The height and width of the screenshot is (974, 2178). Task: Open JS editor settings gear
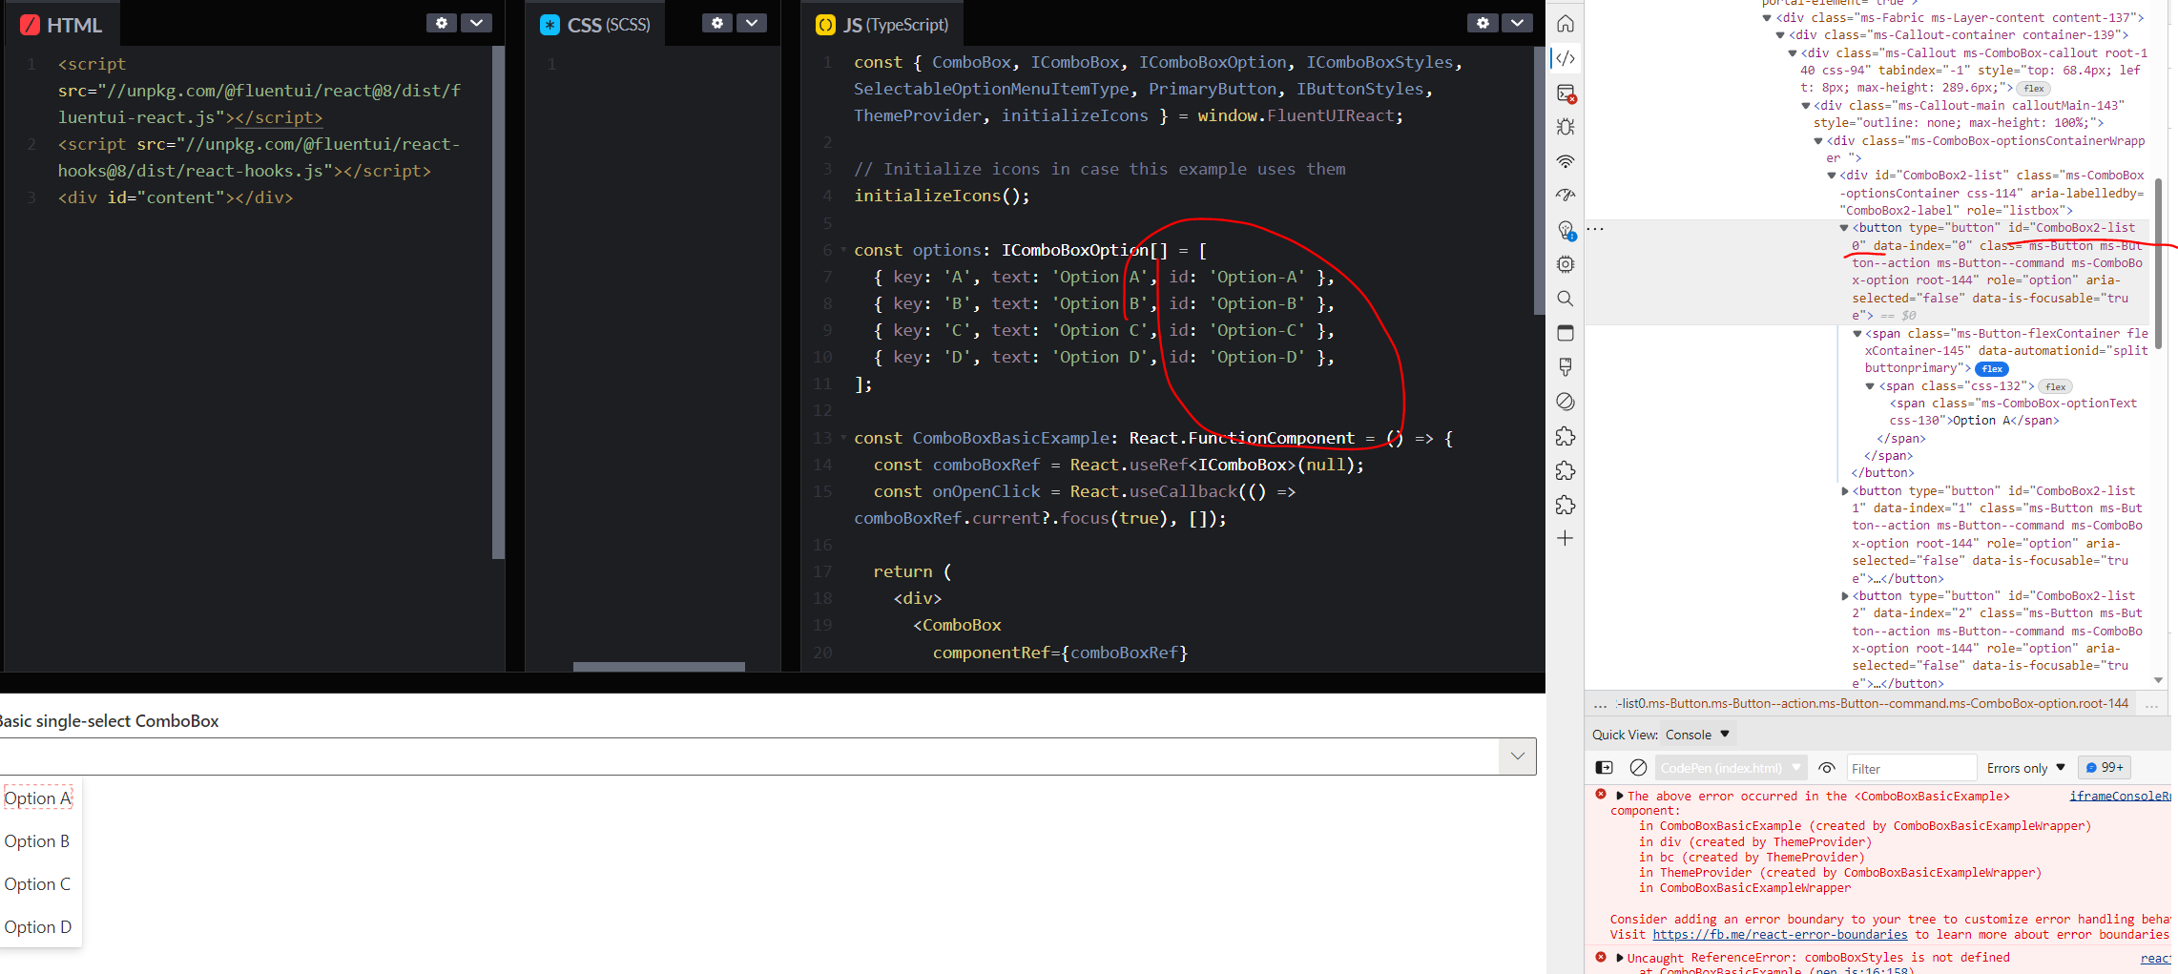pos(1483,23)
